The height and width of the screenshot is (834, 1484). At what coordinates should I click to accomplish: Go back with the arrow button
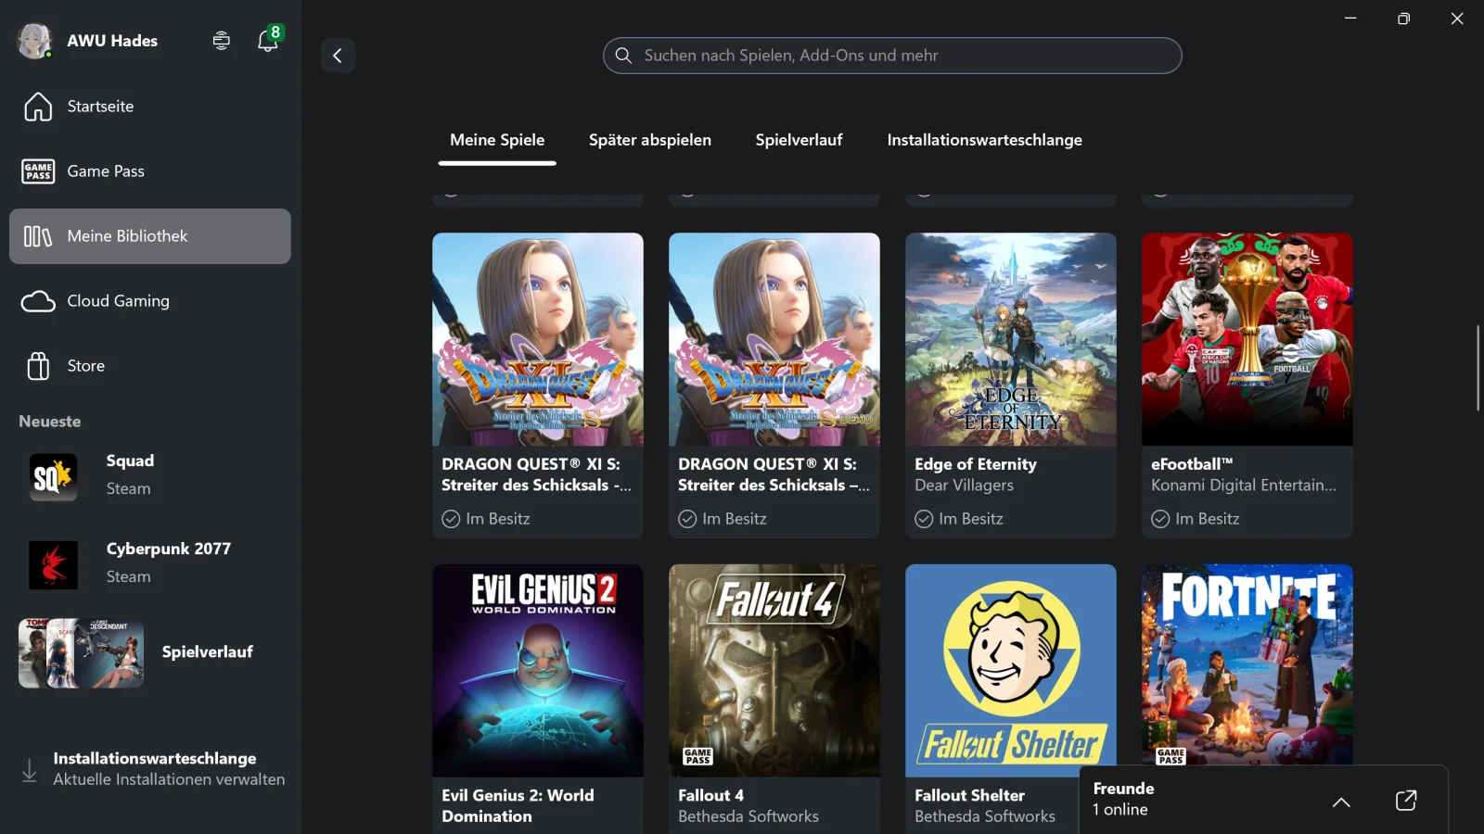pos(338,56)
